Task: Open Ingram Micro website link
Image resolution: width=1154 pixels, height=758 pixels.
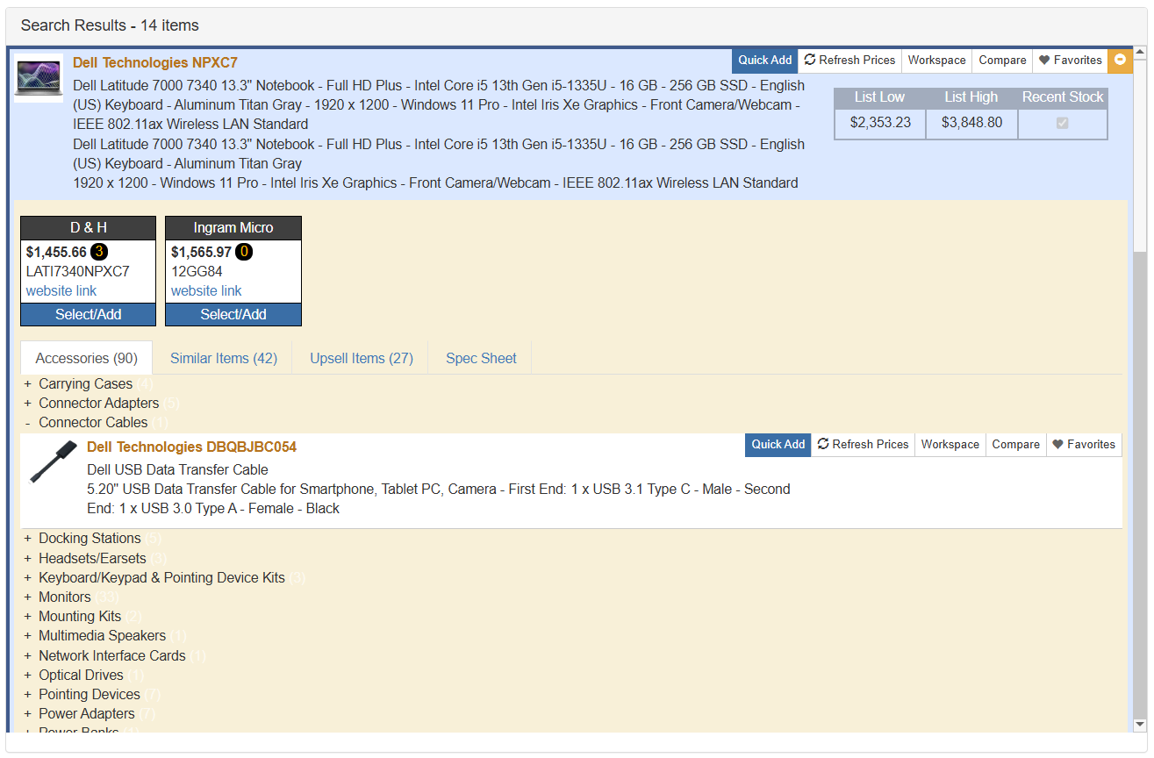Action: [206, 291]
